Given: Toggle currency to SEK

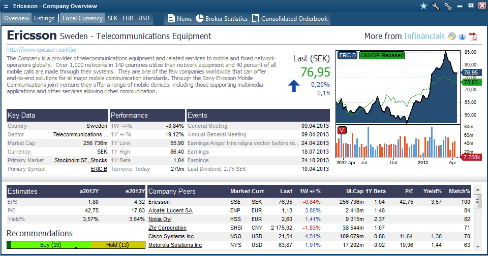Looking at the screenshot, I should tap(113, 18).
